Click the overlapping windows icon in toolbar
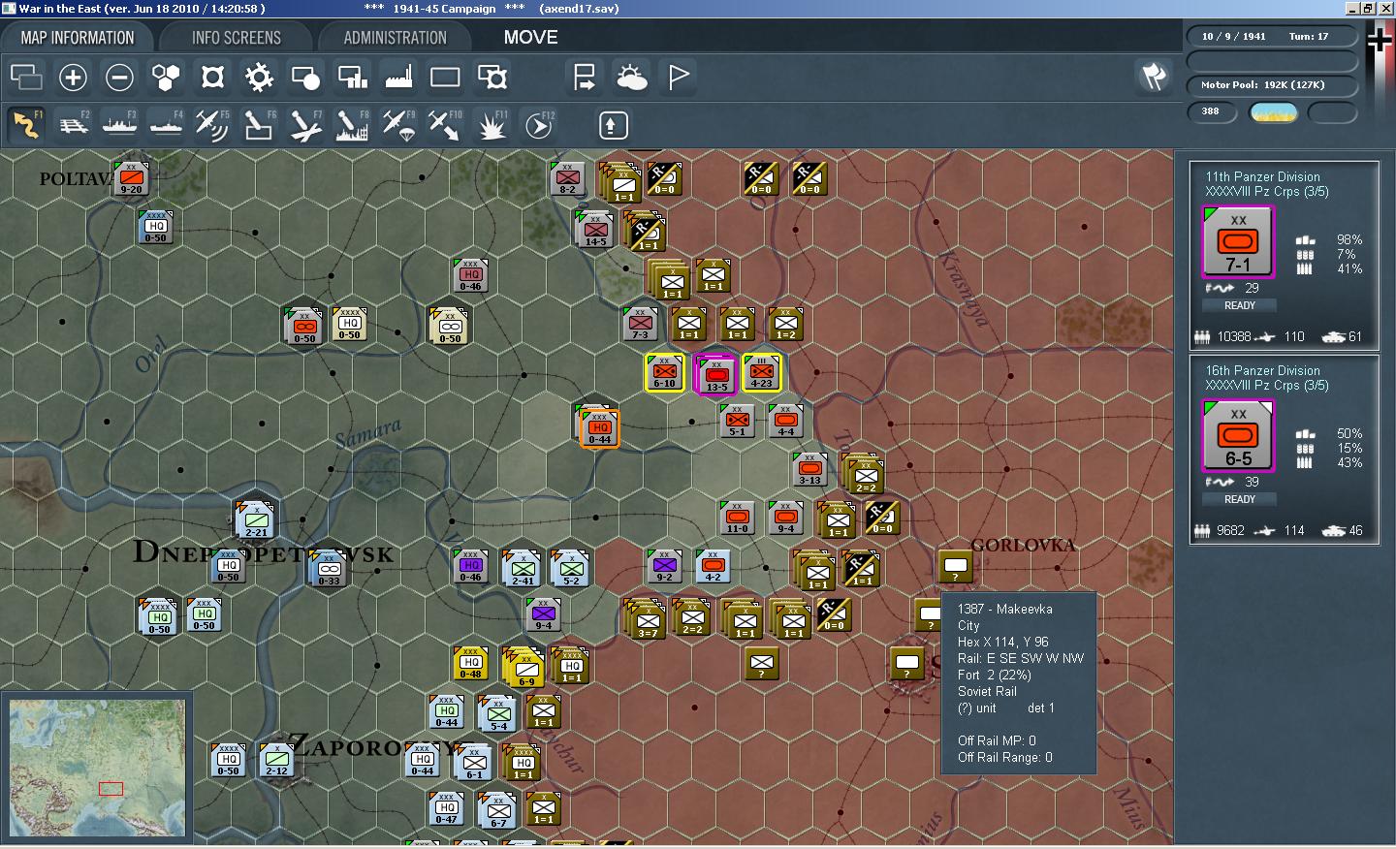Screen dimensions: 1396x849 pyautogui.click(x=27, y=77)
